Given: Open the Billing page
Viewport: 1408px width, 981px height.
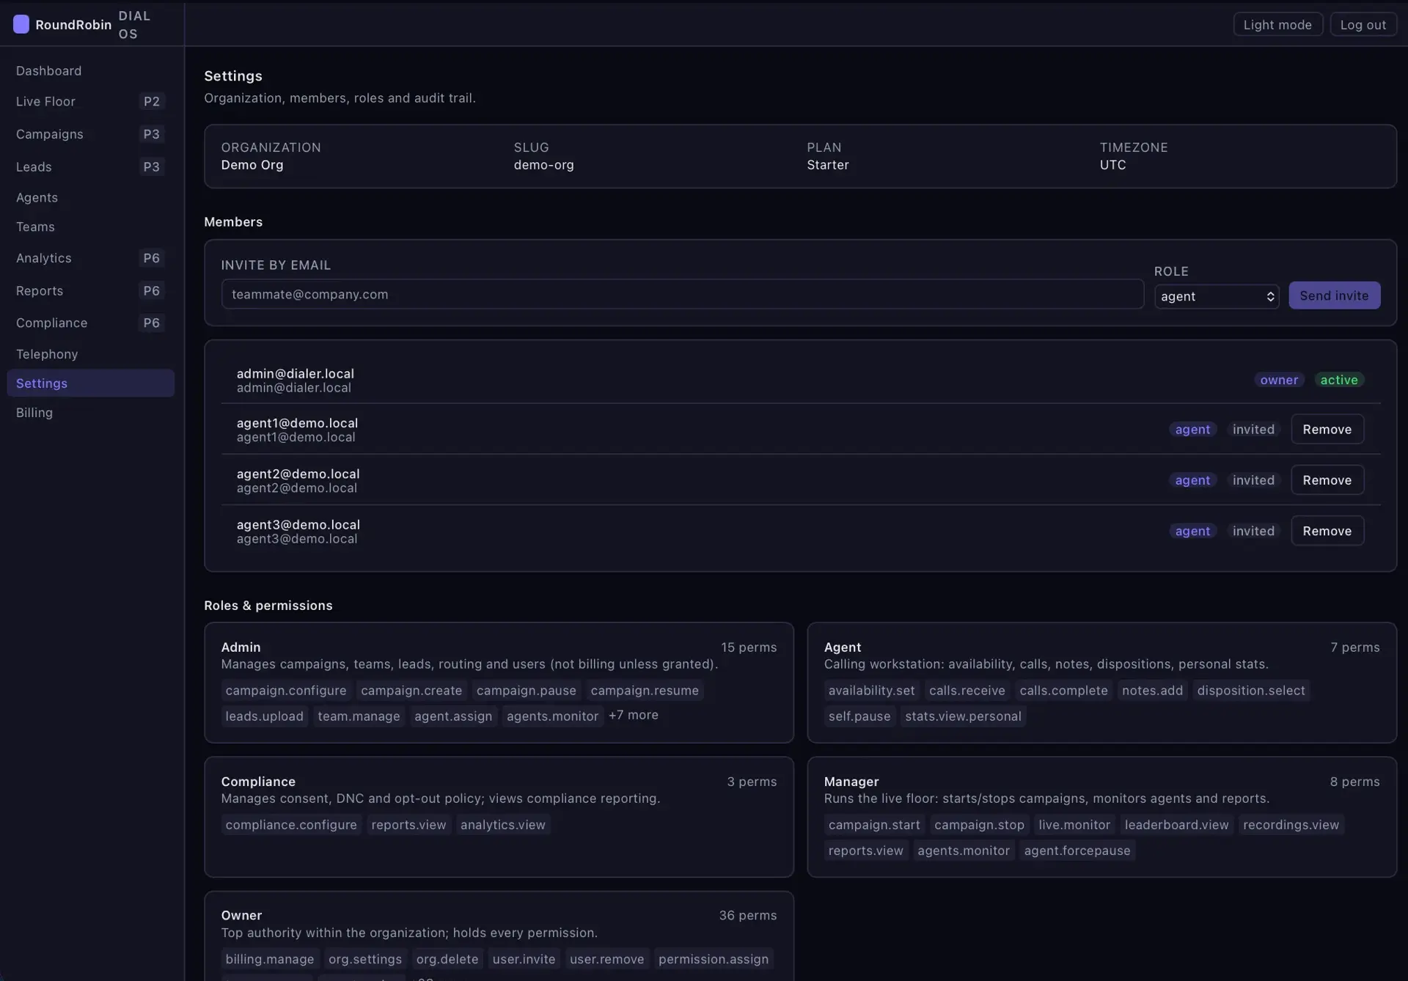Looking at the screenshot, I should point(90,412).
